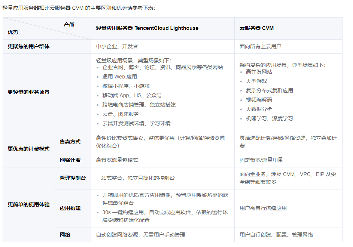Viewport: 353px width, 247px height.
Task: Click bullet 通用 Web 应用
Action: pos(119,77)
